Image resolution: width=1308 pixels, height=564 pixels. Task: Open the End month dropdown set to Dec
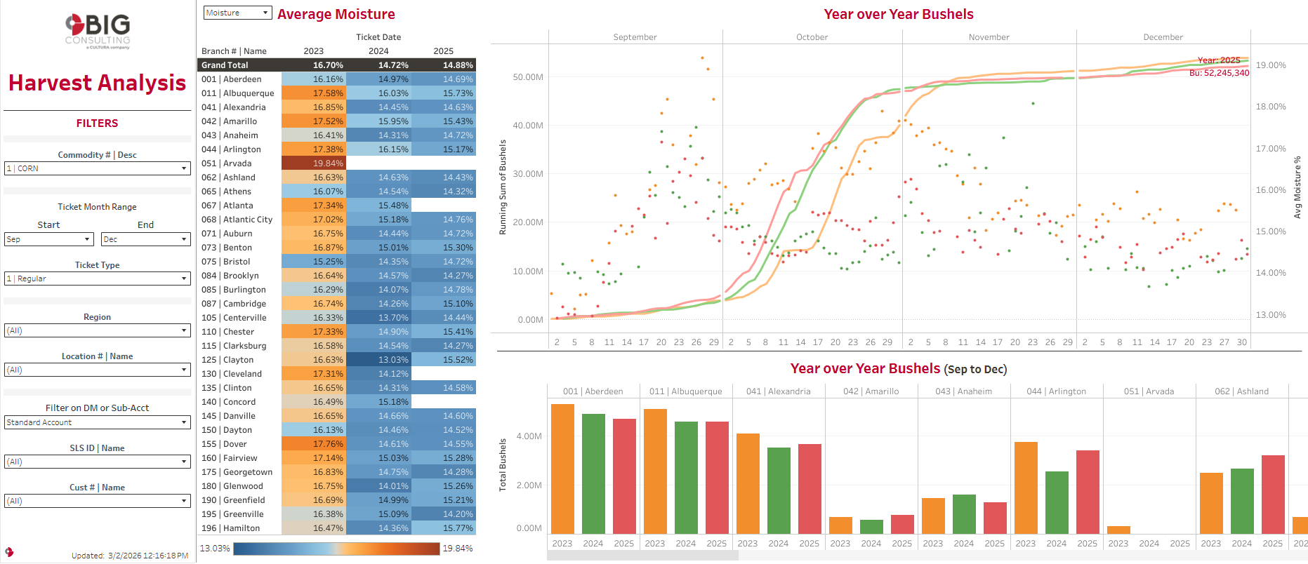click(145, 239)
